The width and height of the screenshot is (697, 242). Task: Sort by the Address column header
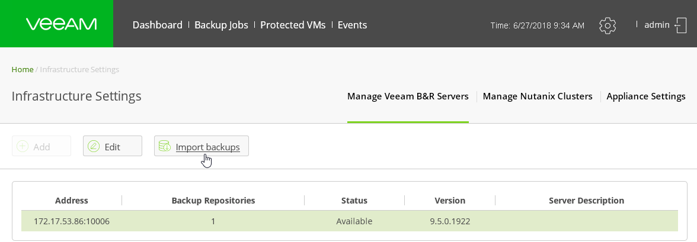tap(72, 200)
